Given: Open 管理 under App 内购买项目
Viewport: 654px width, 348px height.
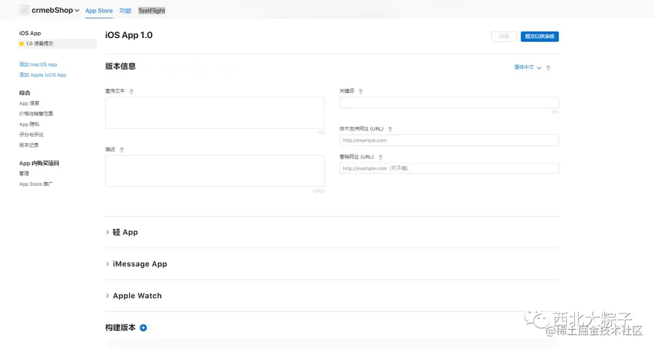Looking at the screenshot, I should (24, 173).
